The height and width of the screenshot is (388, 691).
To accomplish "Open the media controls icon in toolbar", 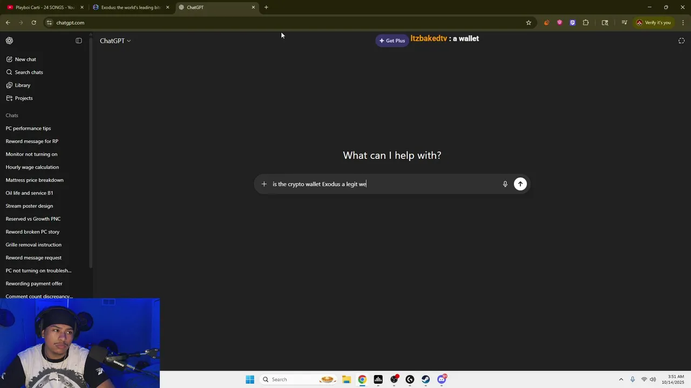I will [624, 23].
